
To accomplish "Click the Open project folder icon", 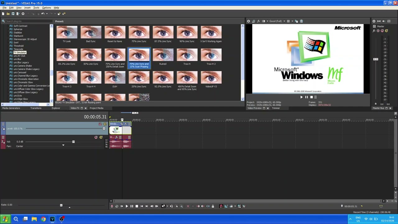I will pos(8,14).
